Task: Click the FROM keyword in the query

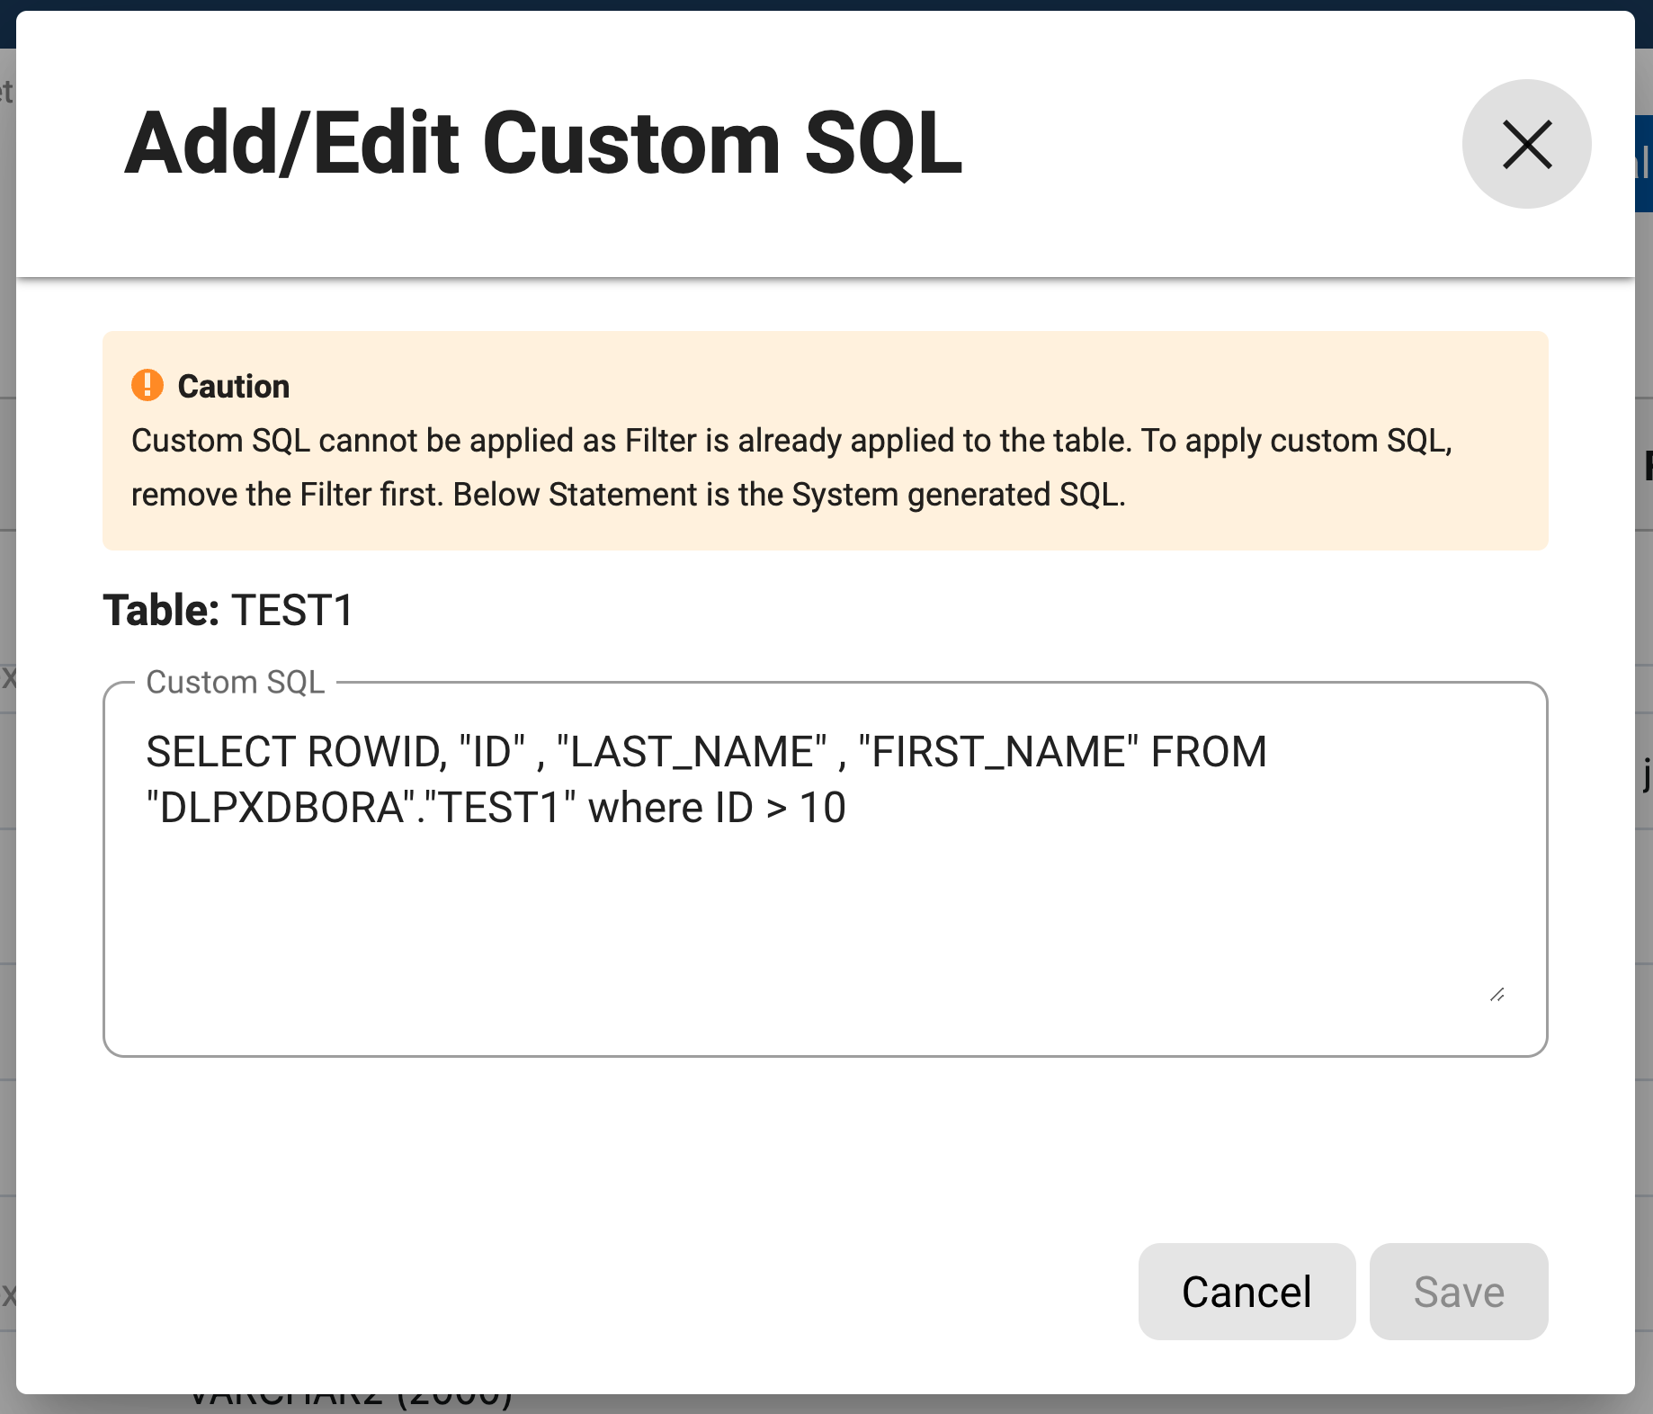Action: (1209, 752)
